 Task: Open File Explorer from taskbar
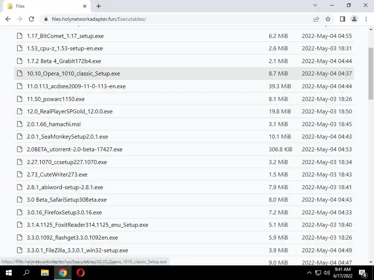pyautogui.click(x=45, y=273)
